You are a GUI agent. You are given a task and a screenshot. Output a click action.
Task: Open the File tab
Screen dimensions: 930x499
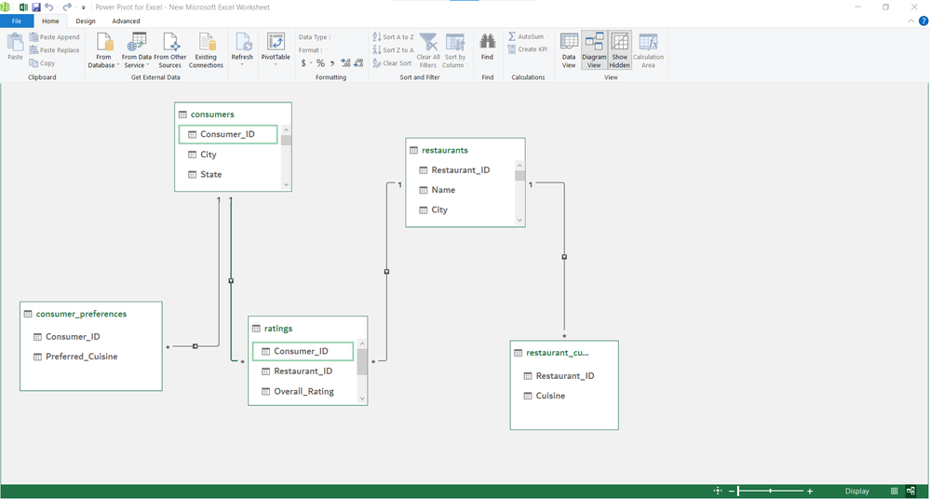click(x=17, y=20)
